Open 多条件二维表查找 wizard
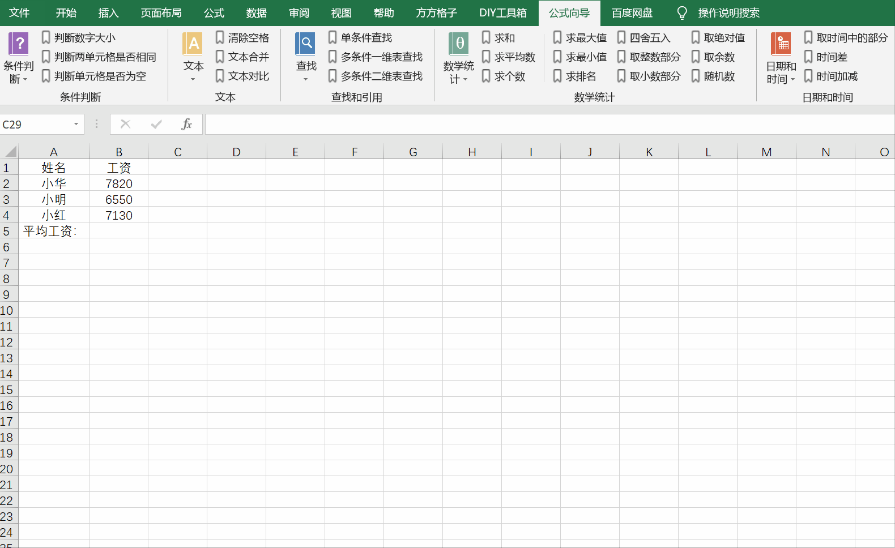This screenshot has height=548, width=895. click(x=376, y=76)
